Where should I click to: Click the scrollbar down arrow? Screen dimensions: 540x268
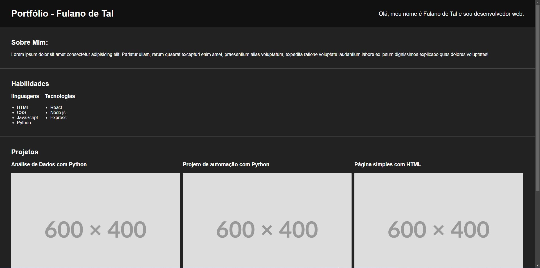pos(537,265)
